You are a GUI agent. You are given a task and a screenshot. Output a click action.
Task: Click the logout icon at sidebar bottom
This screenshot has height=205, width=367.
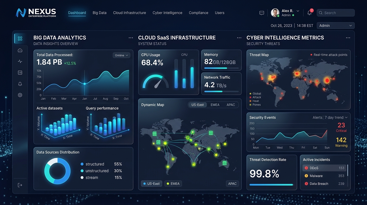pyautogui.click(x=20, y=185)
